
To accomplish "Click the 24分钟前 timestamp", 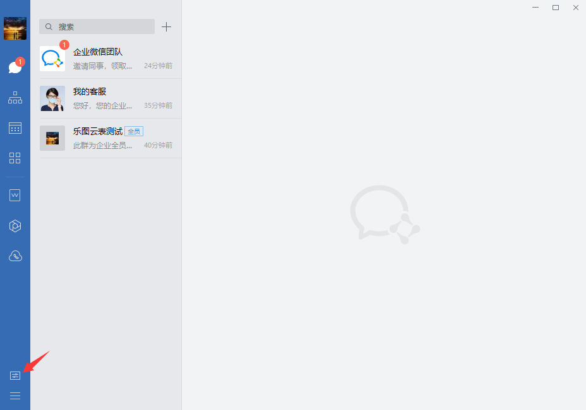I will click(x=158, y=66).
